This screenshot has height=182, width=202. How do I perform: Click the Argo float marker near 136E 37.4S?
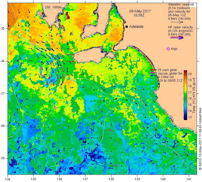coord(55,108)
